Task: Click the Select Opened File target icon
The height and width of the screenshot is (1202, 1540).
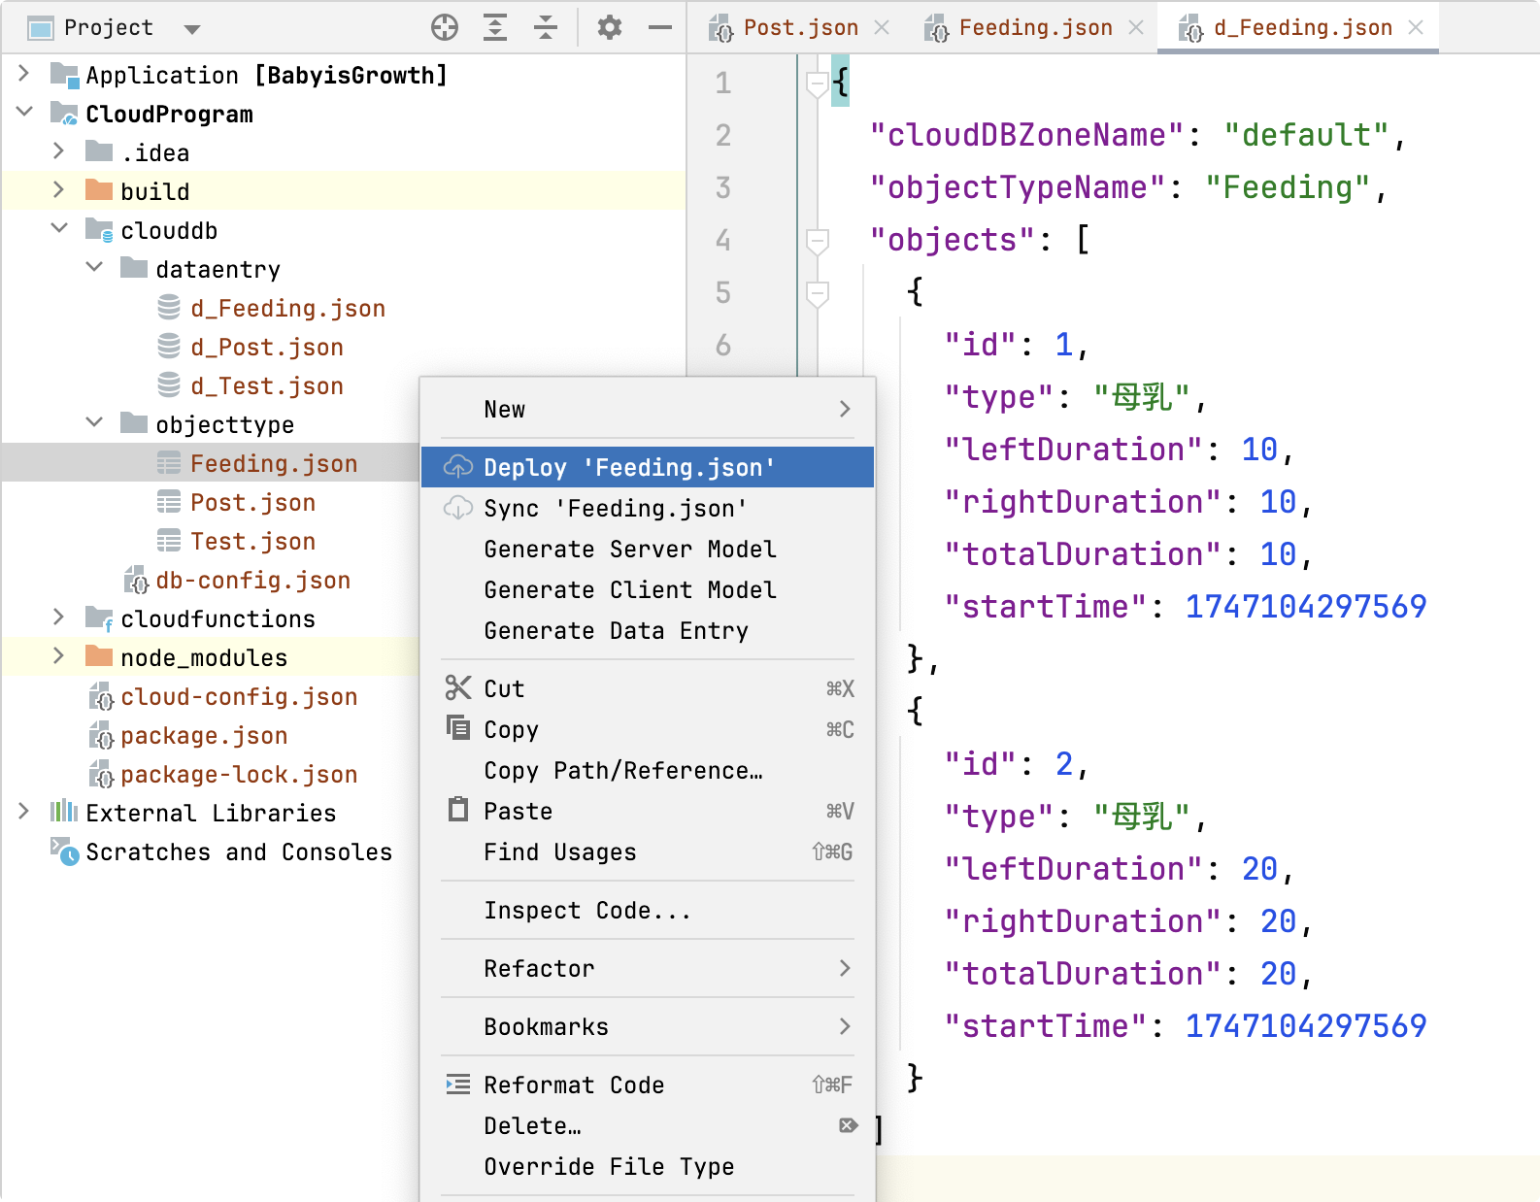Action: [x=445, y=27]
